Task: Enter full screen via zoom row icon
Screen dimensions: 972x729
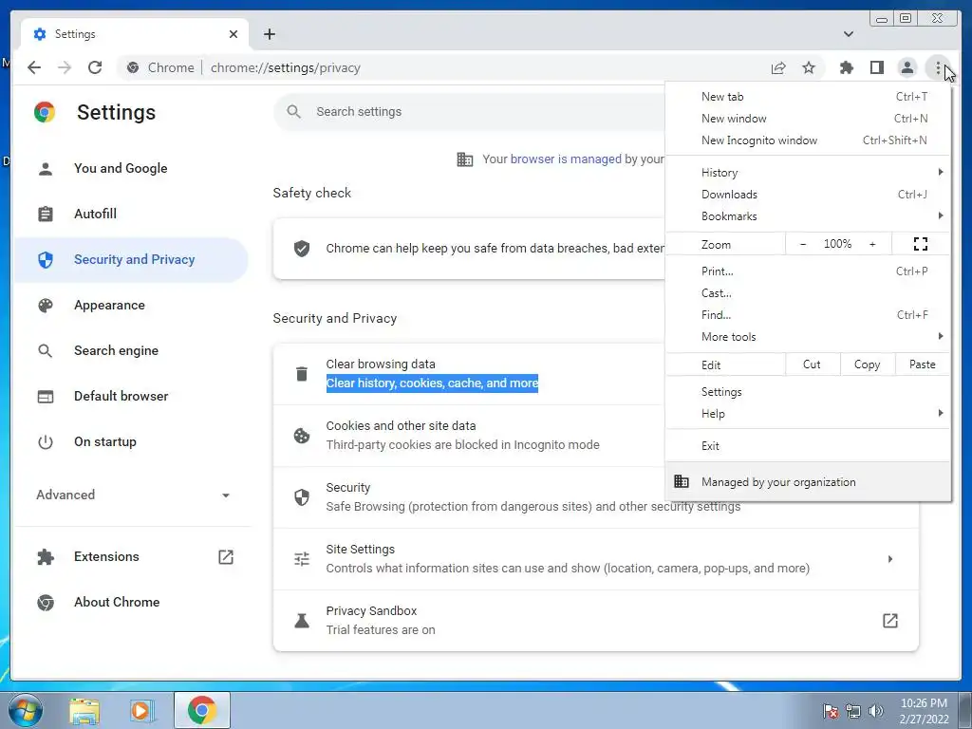Action: [921, 244]
